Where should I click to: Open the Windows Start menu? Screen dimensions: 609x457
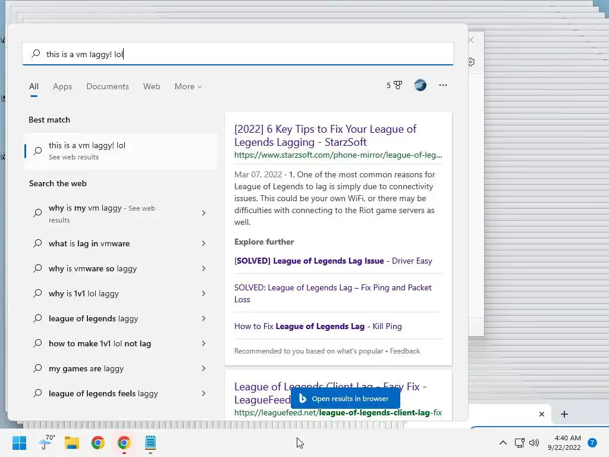tap(19, 443)
